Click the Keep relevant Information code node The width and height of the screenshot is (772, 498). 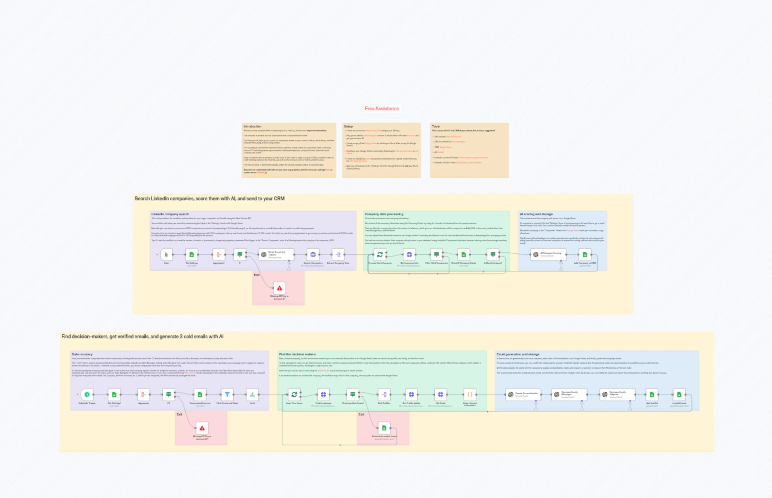pos(469,395)
